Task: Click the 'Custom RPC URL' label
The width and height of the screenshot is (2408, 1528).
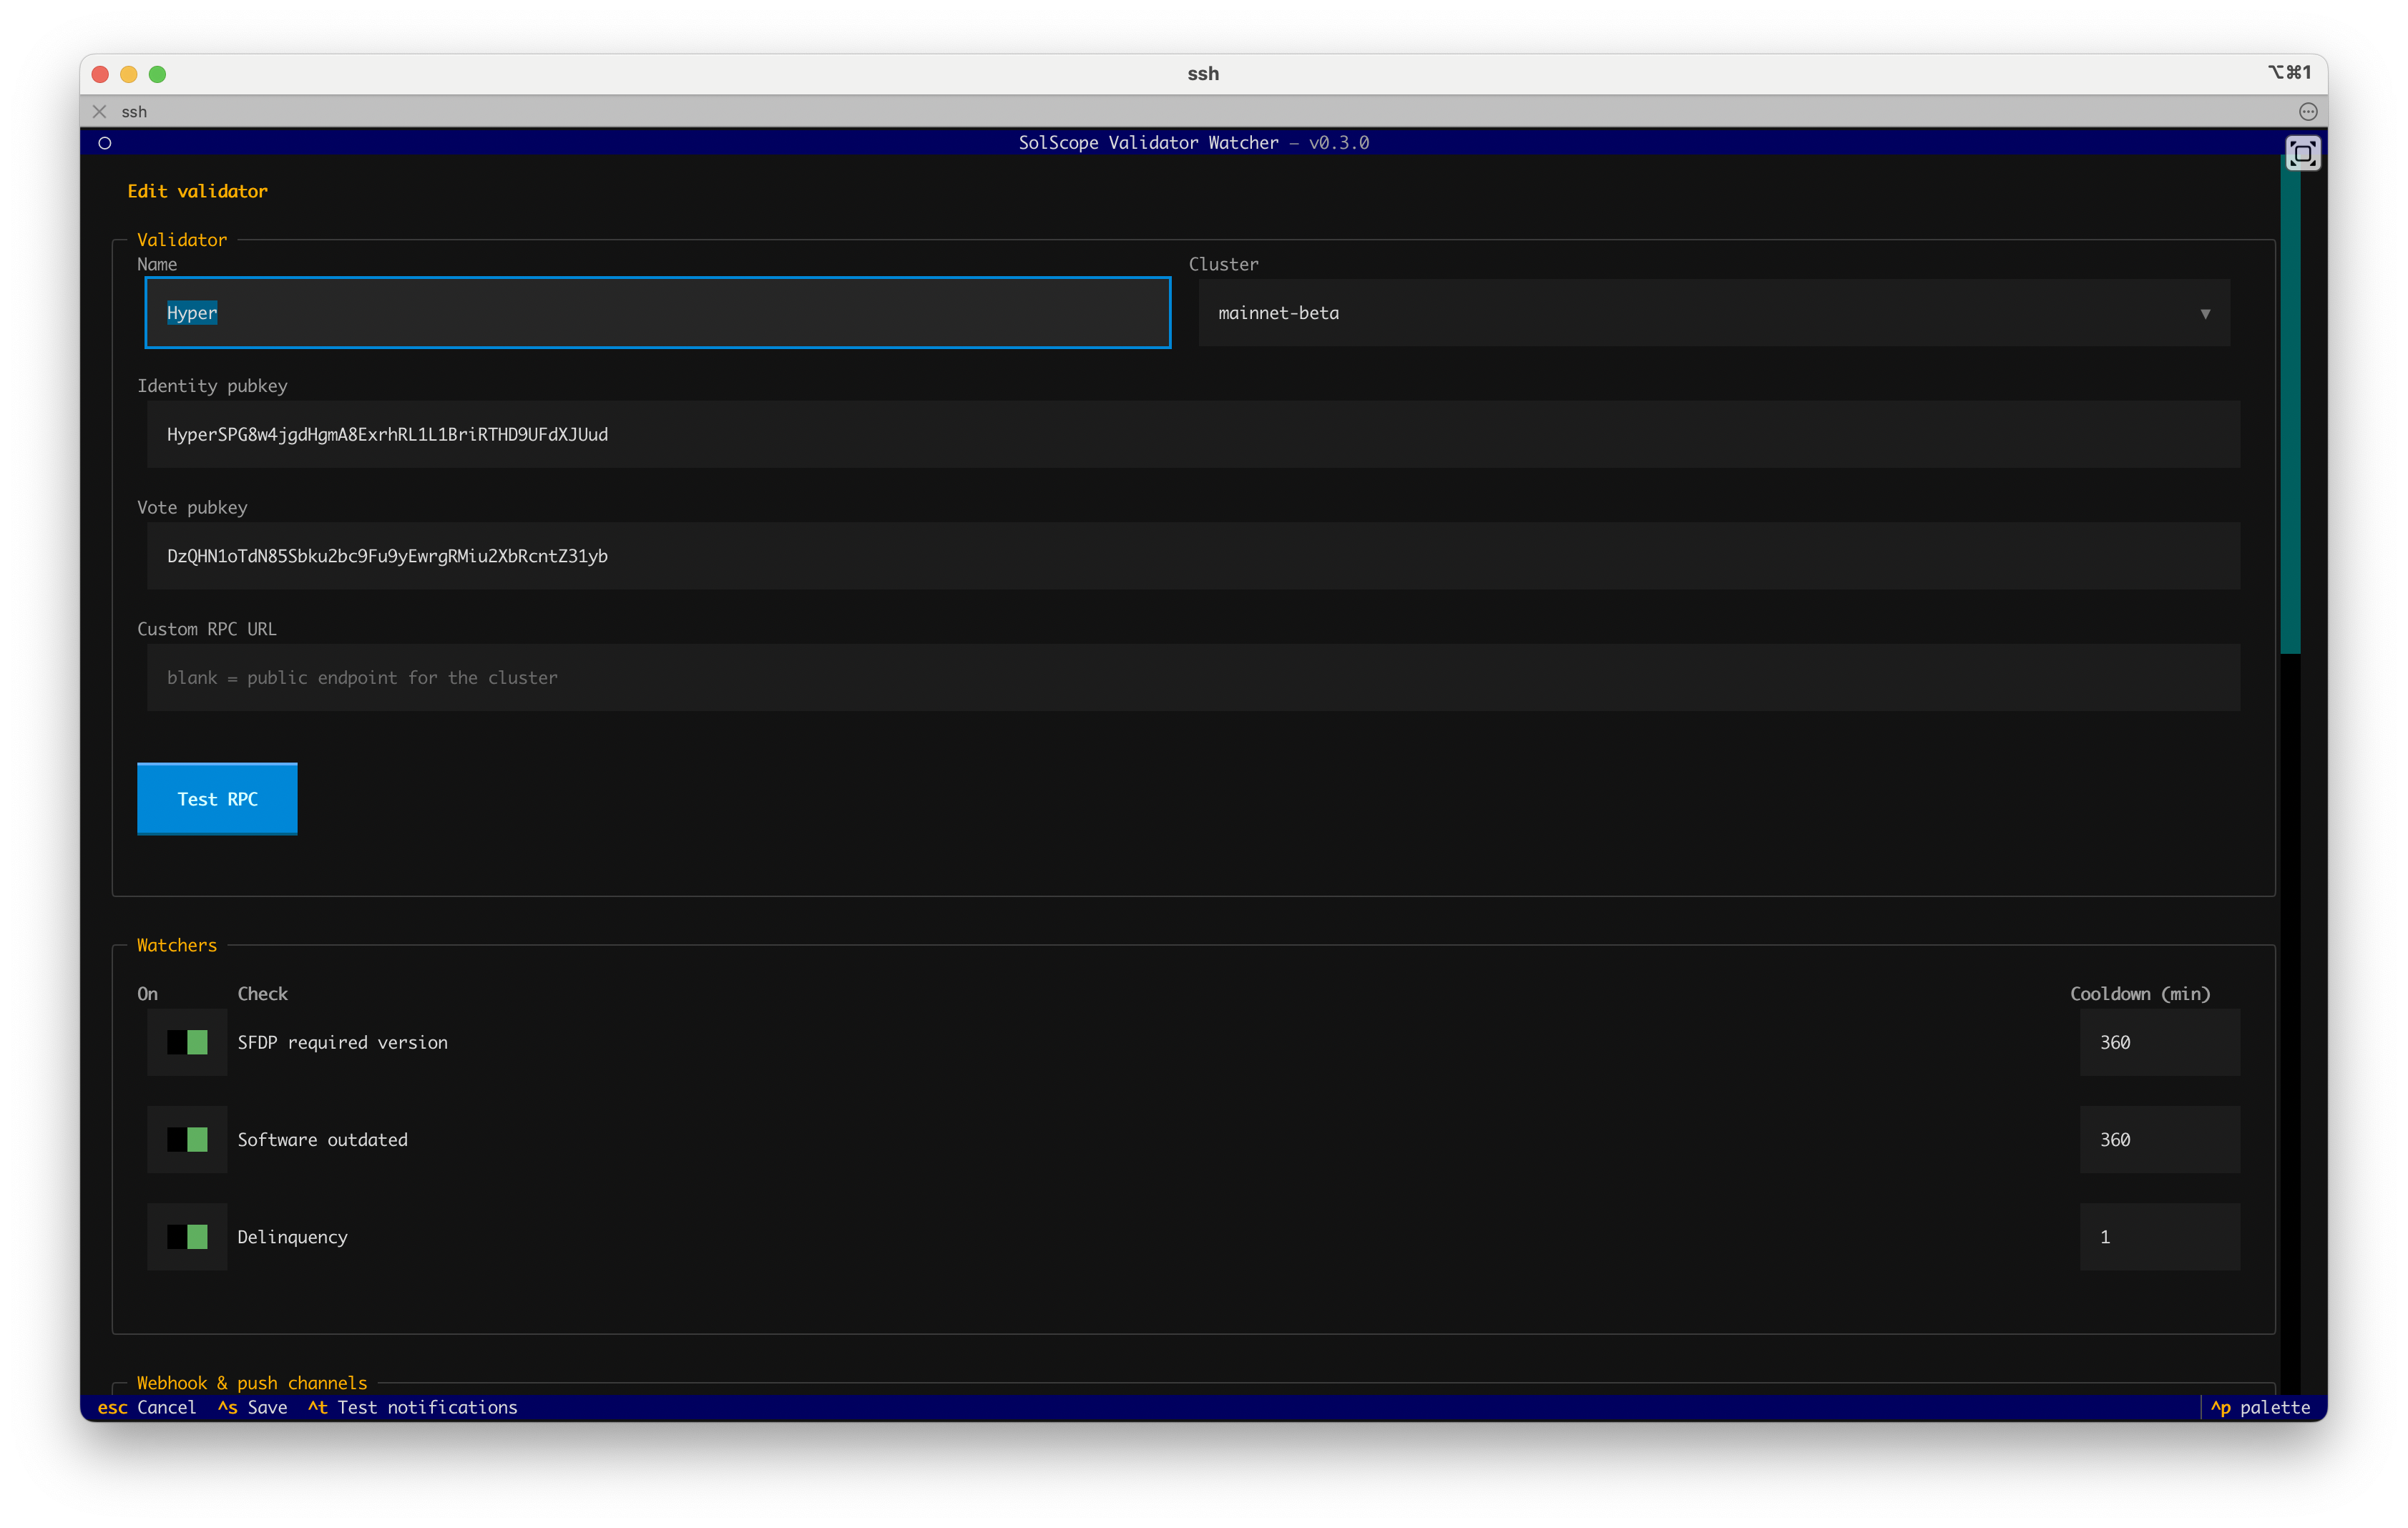Action: click(x=207, y=629)
